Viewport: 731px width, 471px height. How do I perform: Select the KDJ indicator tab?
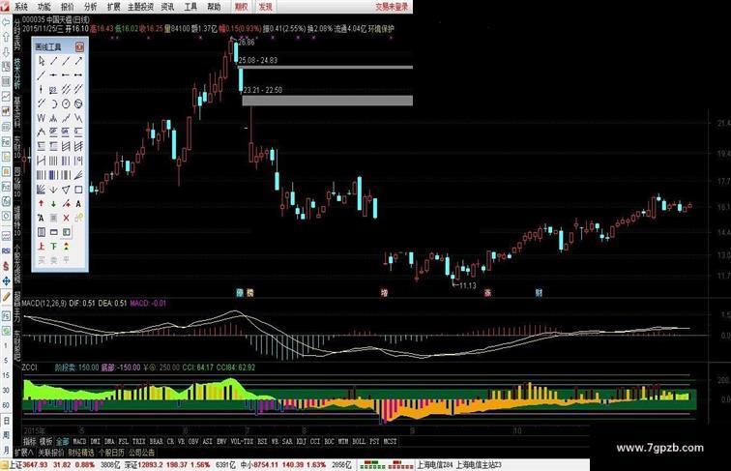(301, 441)
